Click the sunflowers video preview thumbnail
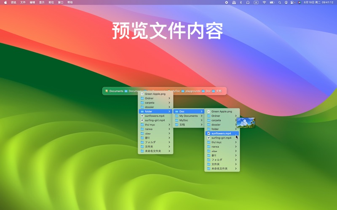This screenshot has height=210, width=337. [x=246, y=123]
